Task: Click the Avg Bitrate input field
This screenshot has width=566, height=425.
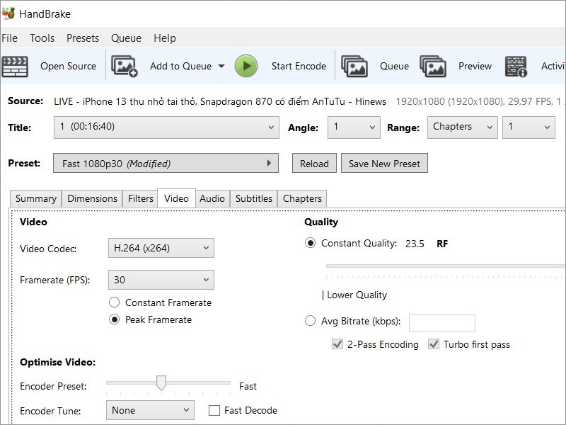Action: tap(441, 323)
